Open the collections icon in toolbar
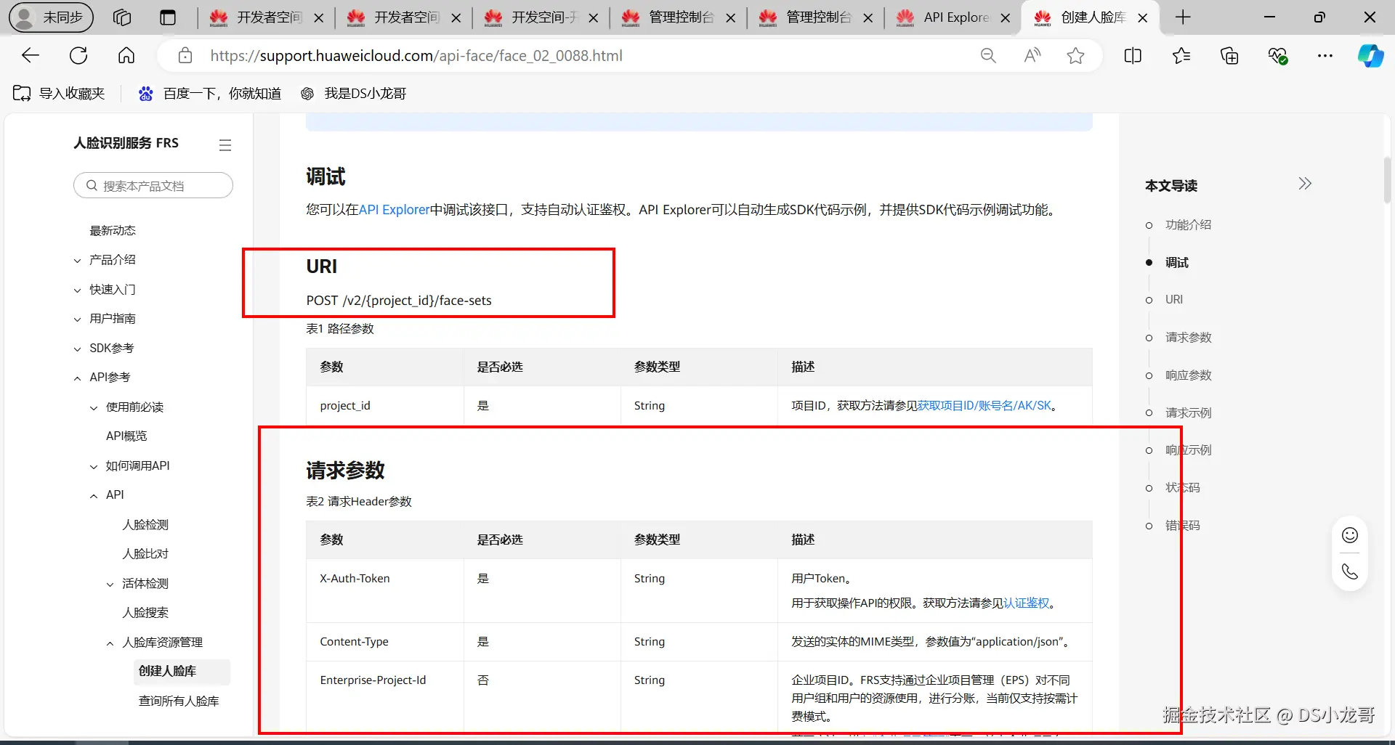The image size is (1395, 745). pyautogui.click(x=1229, y=55)
